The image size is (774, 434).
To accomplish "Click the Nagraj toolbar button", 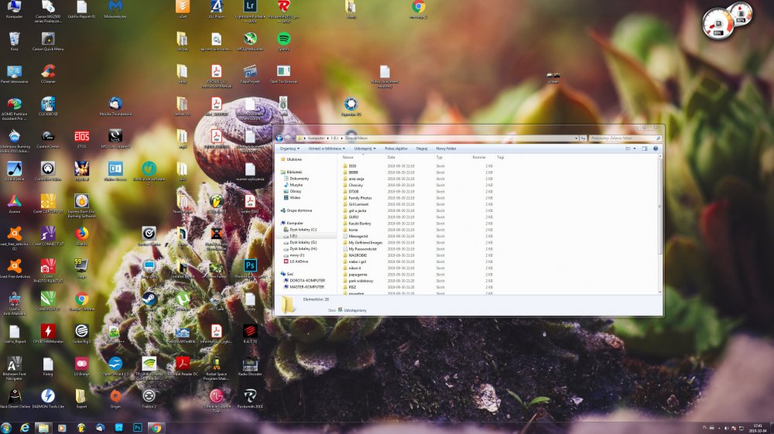I will tap(422, 149).
